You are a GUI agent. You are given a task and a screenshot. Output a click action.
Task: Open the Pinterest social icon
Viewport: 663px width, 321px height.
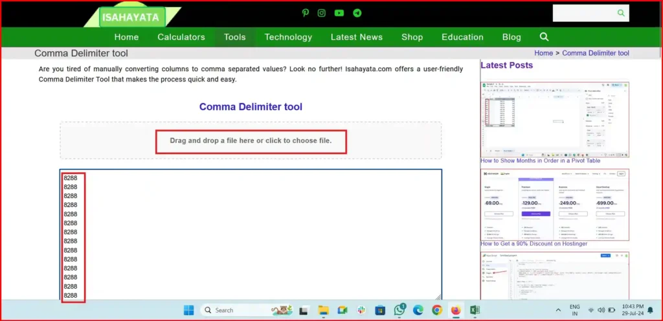pos(306,13)
